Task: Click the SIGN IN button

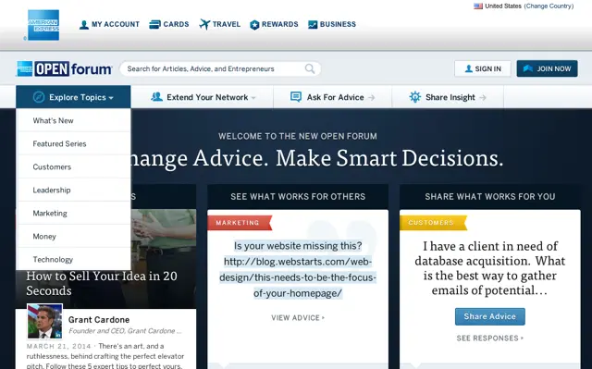Action: click(483, 68)
